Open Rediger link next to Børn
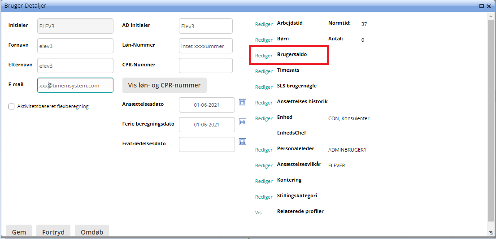 coord(264,40)
